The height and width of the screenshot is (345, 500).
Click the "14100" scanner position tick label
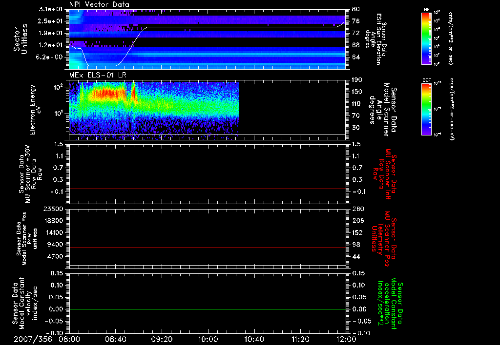pos(54,232)
